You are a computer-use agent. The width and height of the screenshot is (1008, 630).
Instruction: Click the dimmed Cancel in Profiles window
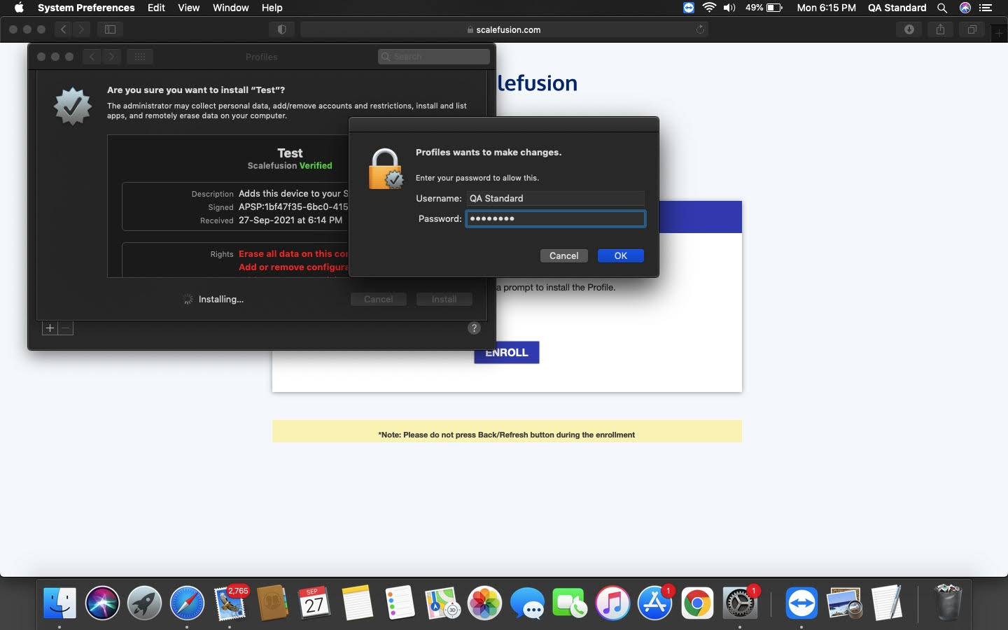(x=378, y=299)
